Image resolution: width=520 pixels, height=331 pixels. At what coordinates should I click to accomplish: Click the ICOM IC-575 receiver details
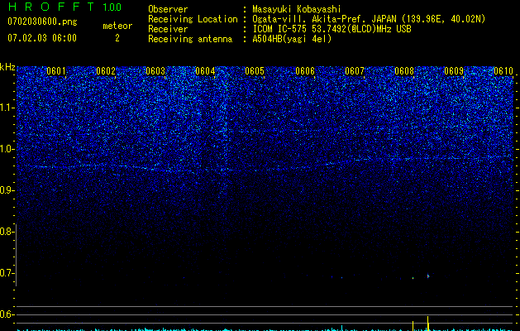point(332,29)
